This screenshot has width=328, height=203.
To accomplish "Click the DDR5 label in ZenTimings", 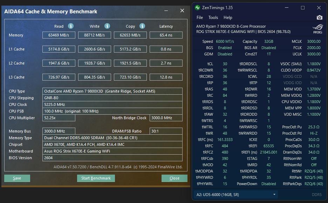I will tap(317, 195).
